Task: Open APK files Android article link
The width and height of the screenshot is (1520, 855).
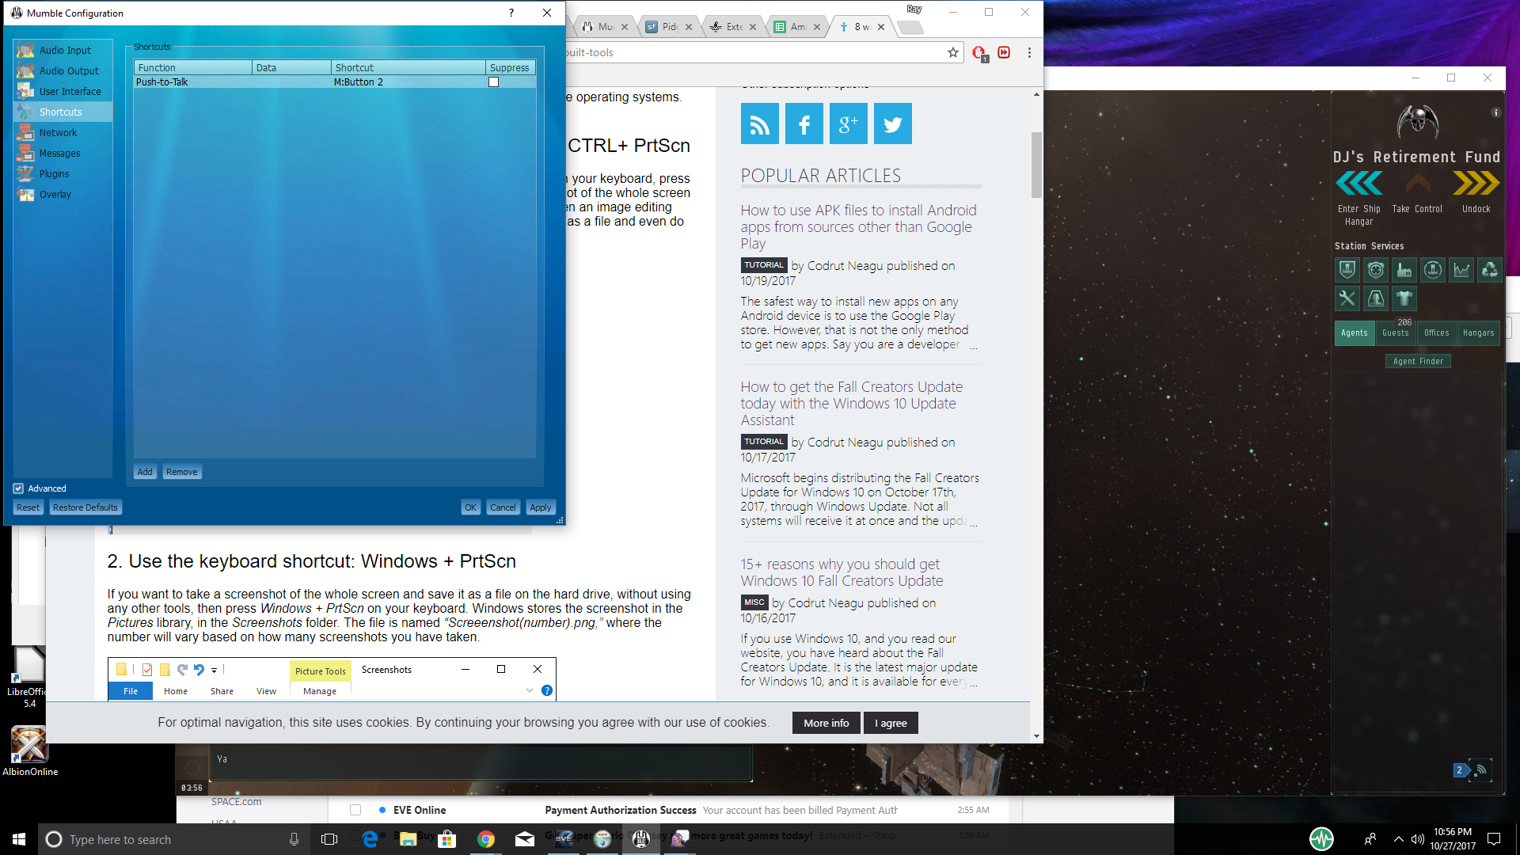Action: point(858,226)
